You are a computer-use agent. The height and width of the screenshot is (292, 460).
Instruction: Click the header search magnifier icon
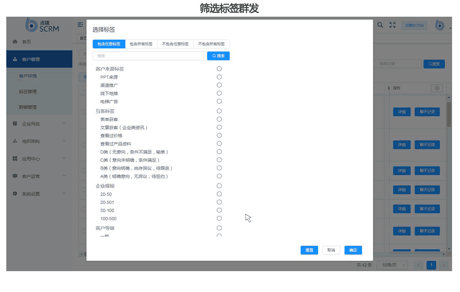380,25
